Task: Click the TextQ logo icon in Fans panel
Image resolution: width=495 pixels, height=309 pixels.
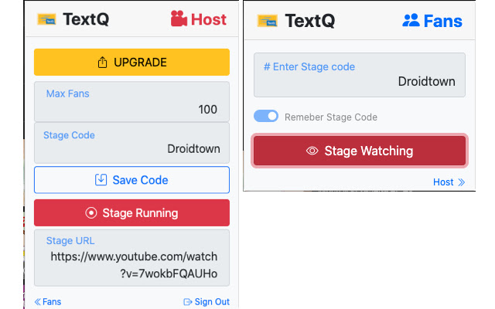Action: (267, 21)
